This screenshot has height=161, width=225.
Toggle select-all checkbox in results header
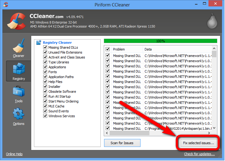pos(108,49)
